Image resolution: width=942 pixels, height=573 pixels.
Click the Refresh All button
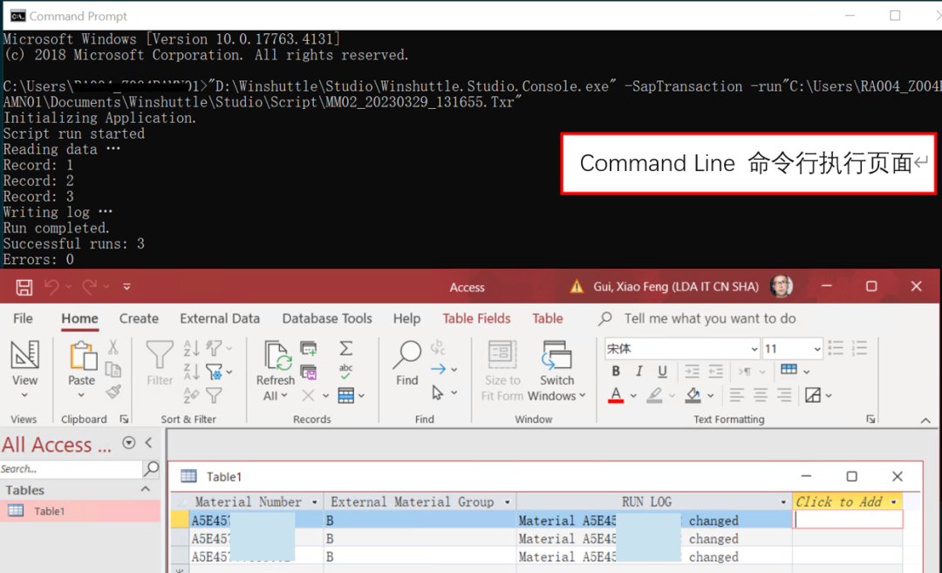275,372
